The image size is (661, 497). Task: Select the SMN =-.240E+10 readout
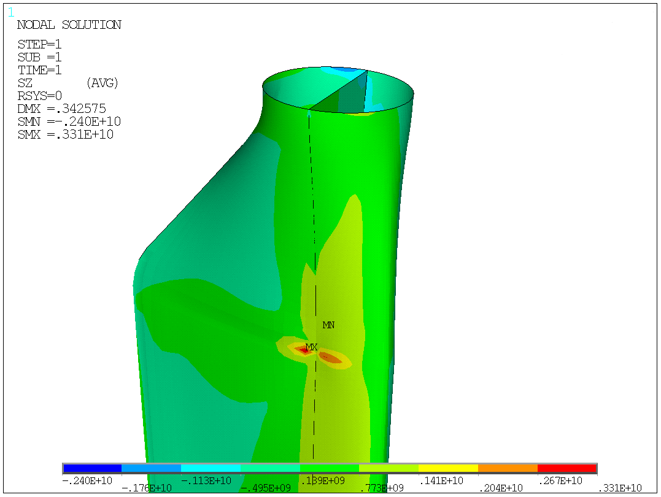pos(69,121)
